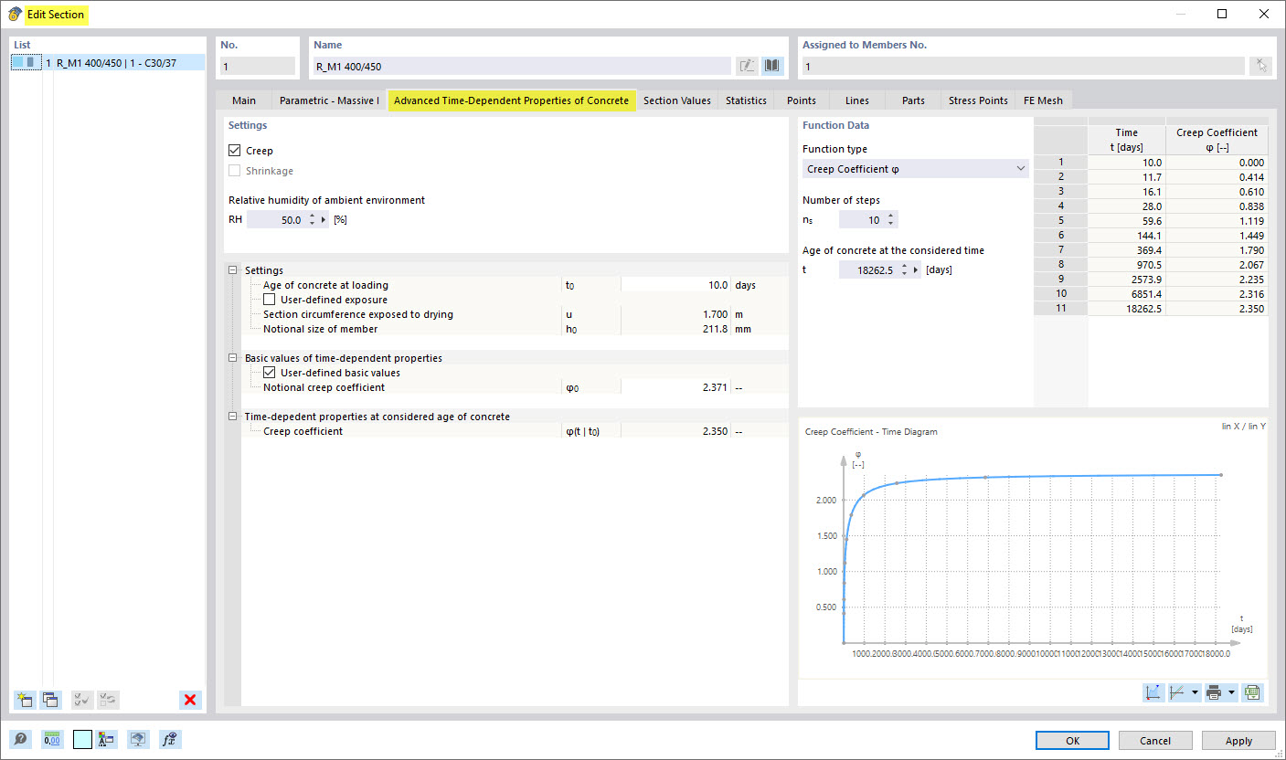Click the Cancel button
The image size is (1286, 760).
(x=1155, y=741)
